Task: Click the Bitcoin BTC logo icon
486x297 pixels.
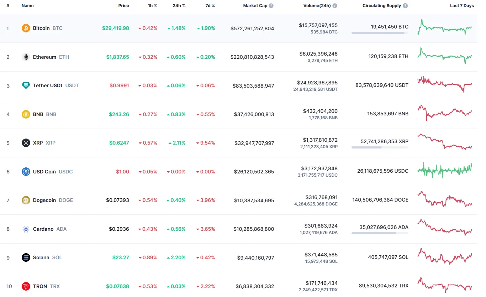Action: coord(26,28)
